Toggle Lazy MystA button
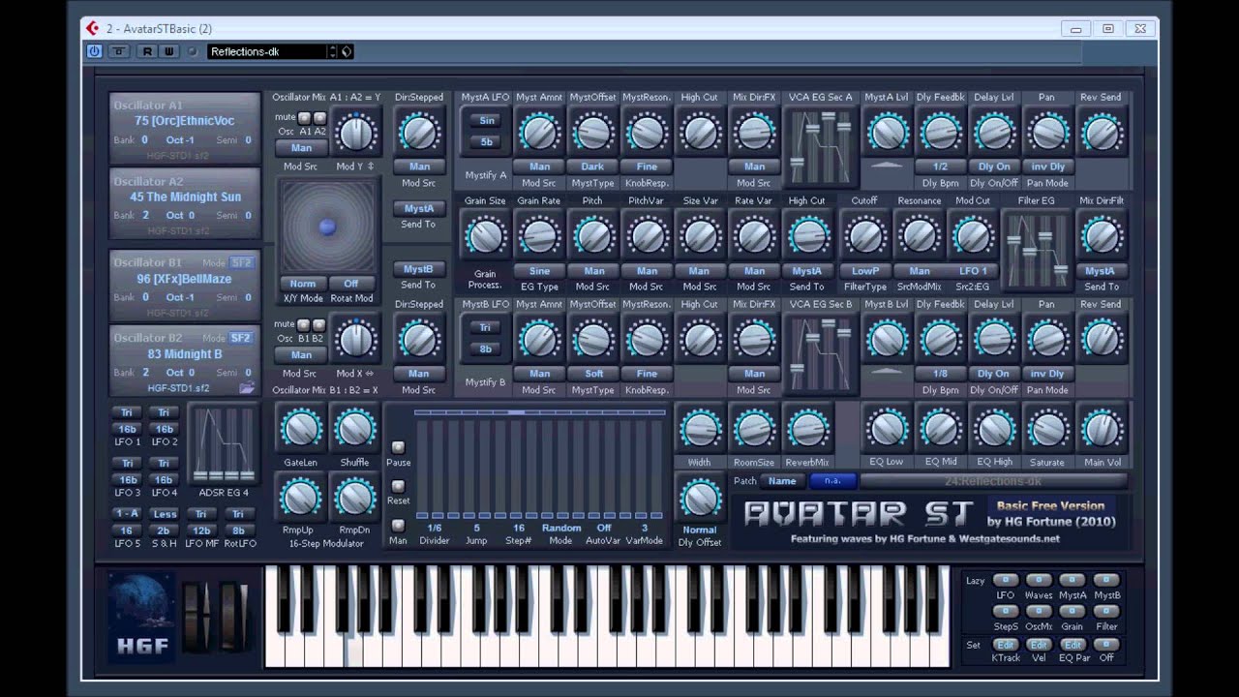 (x=1073, y=581)
